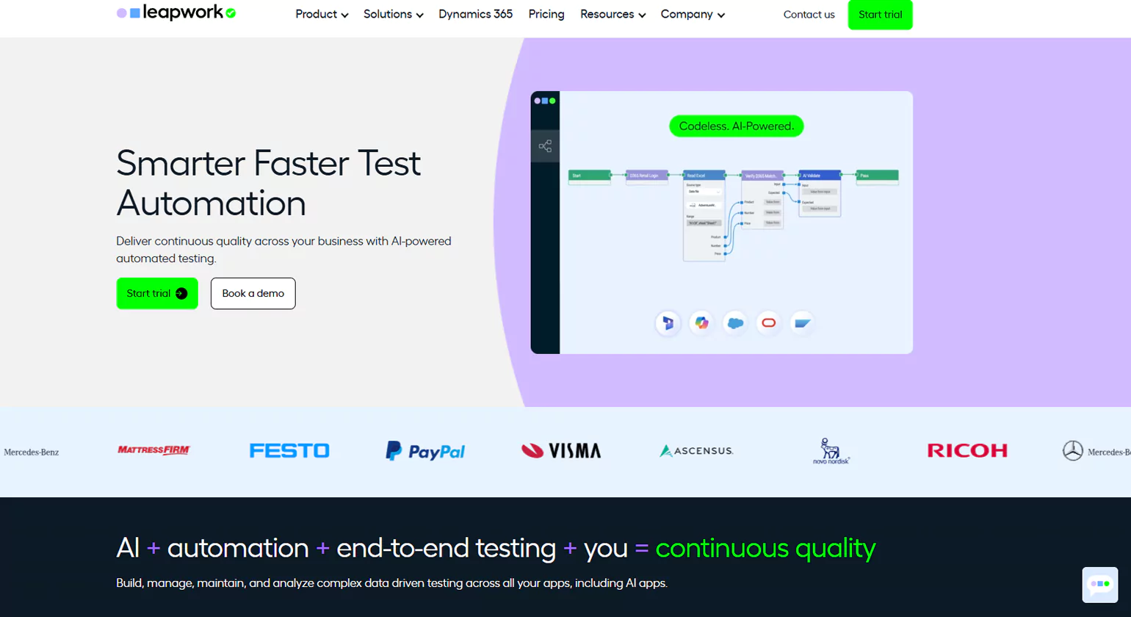Open the chat widget icon
Image resolution: width=1131 pixels, height=617 pixels.
click(x=1099, y=584)
